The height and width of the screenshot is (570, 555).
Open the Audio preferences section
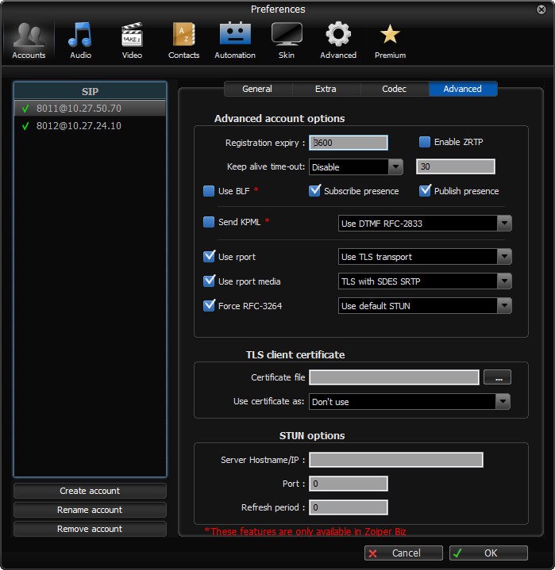[x=80, y=40]
